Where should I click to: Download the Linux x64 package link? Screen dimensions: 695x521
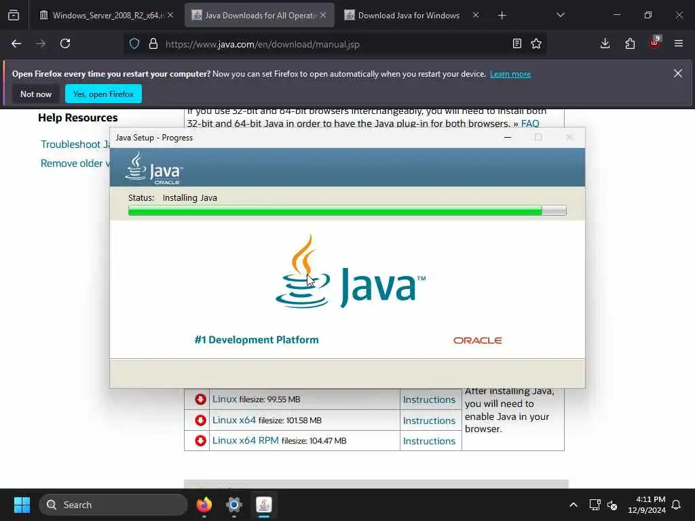(x=234, y=420)
